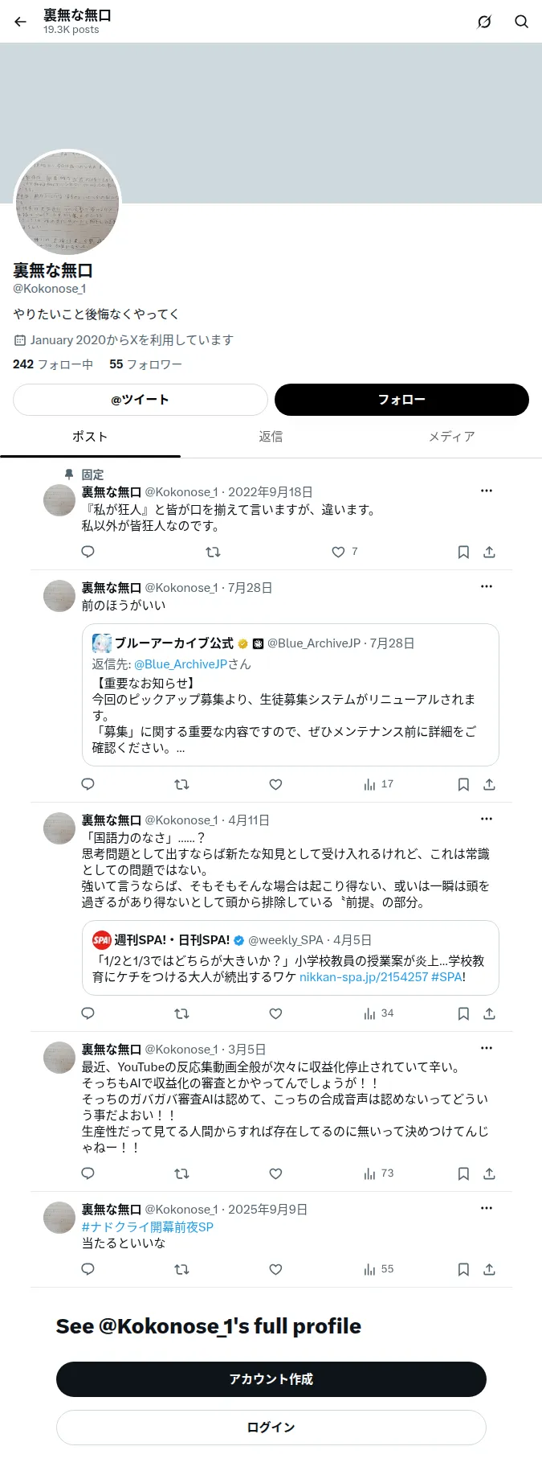Reply to the pinned 2022年9月18日 post

coord(88,552)
